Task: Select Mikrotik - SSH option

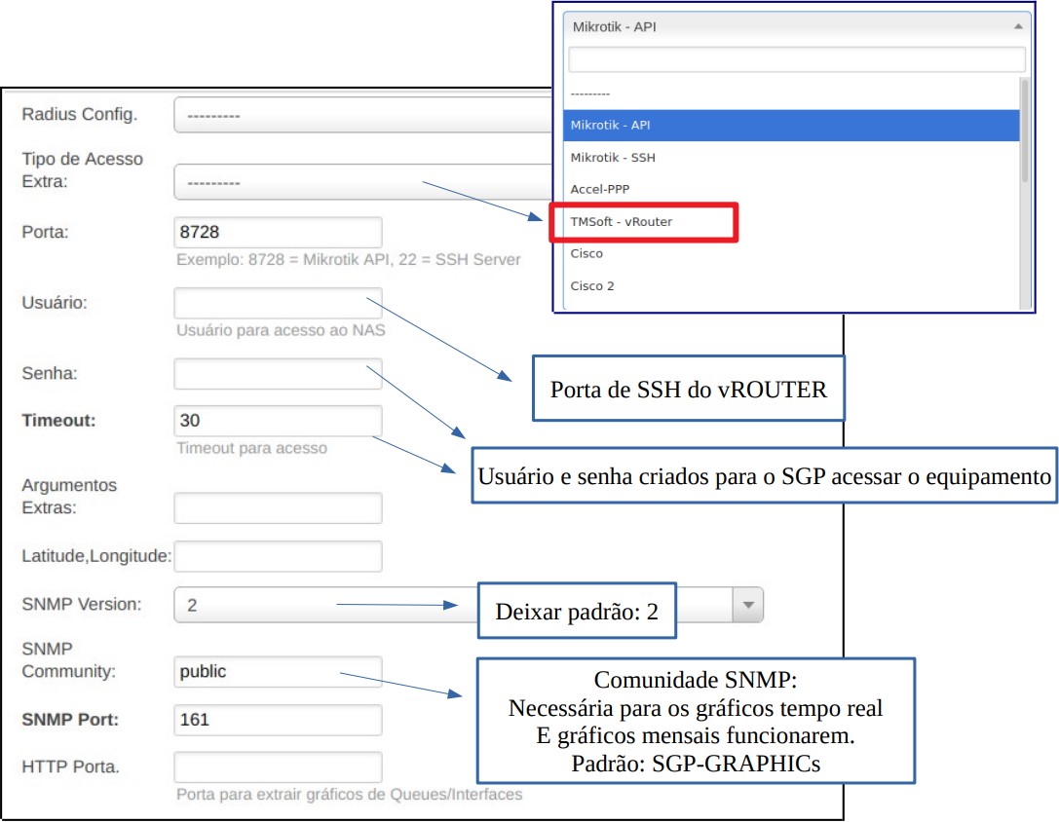Action: click(789, 157)
